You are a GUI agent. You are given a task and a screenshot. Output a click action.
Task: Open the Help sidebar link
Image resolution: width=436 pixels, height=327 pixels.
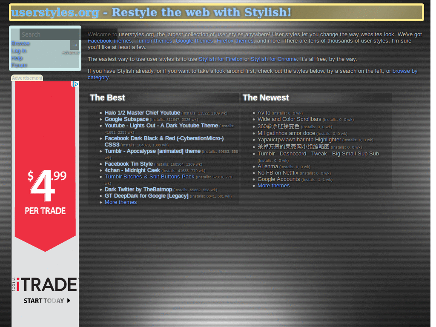(x=17, y=58)
